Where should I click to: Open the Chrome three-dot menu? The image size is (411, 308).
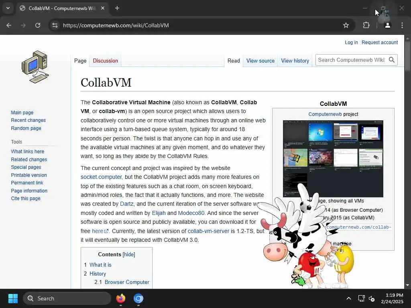click(402, 25)
